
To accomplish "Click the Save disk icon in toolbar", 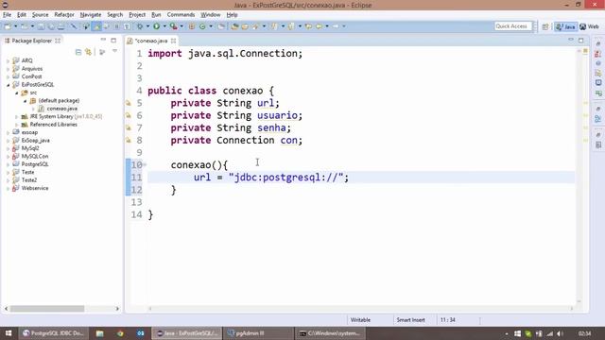I will point(41,26).
